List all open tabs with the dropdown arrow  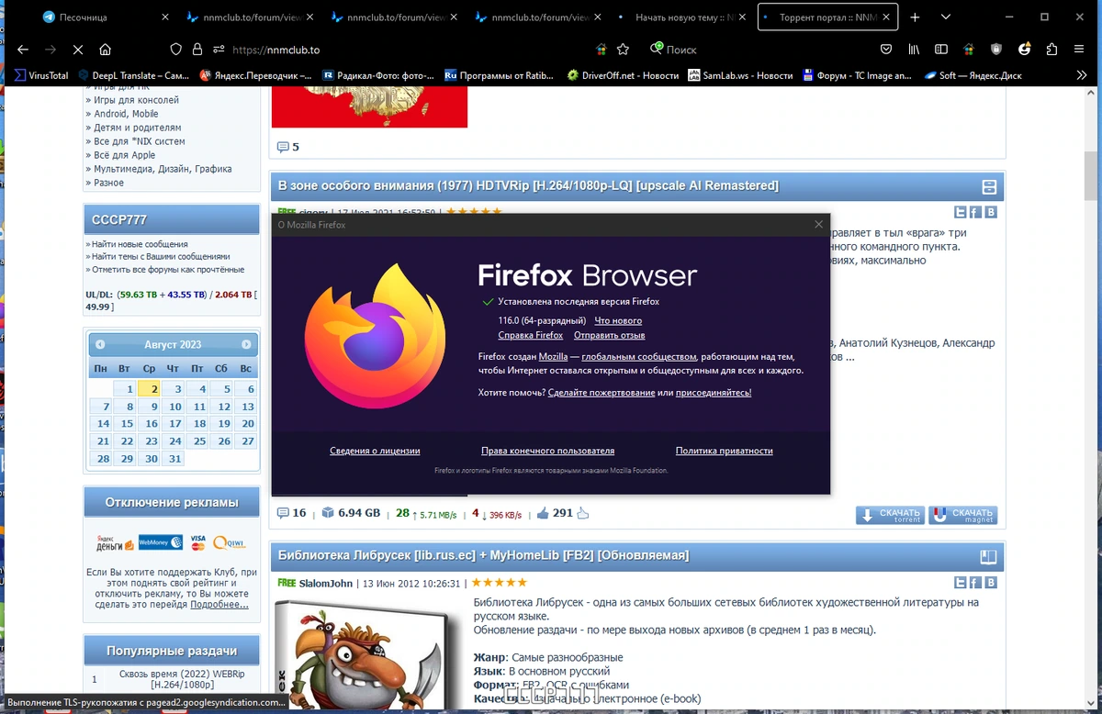(946, 17)
